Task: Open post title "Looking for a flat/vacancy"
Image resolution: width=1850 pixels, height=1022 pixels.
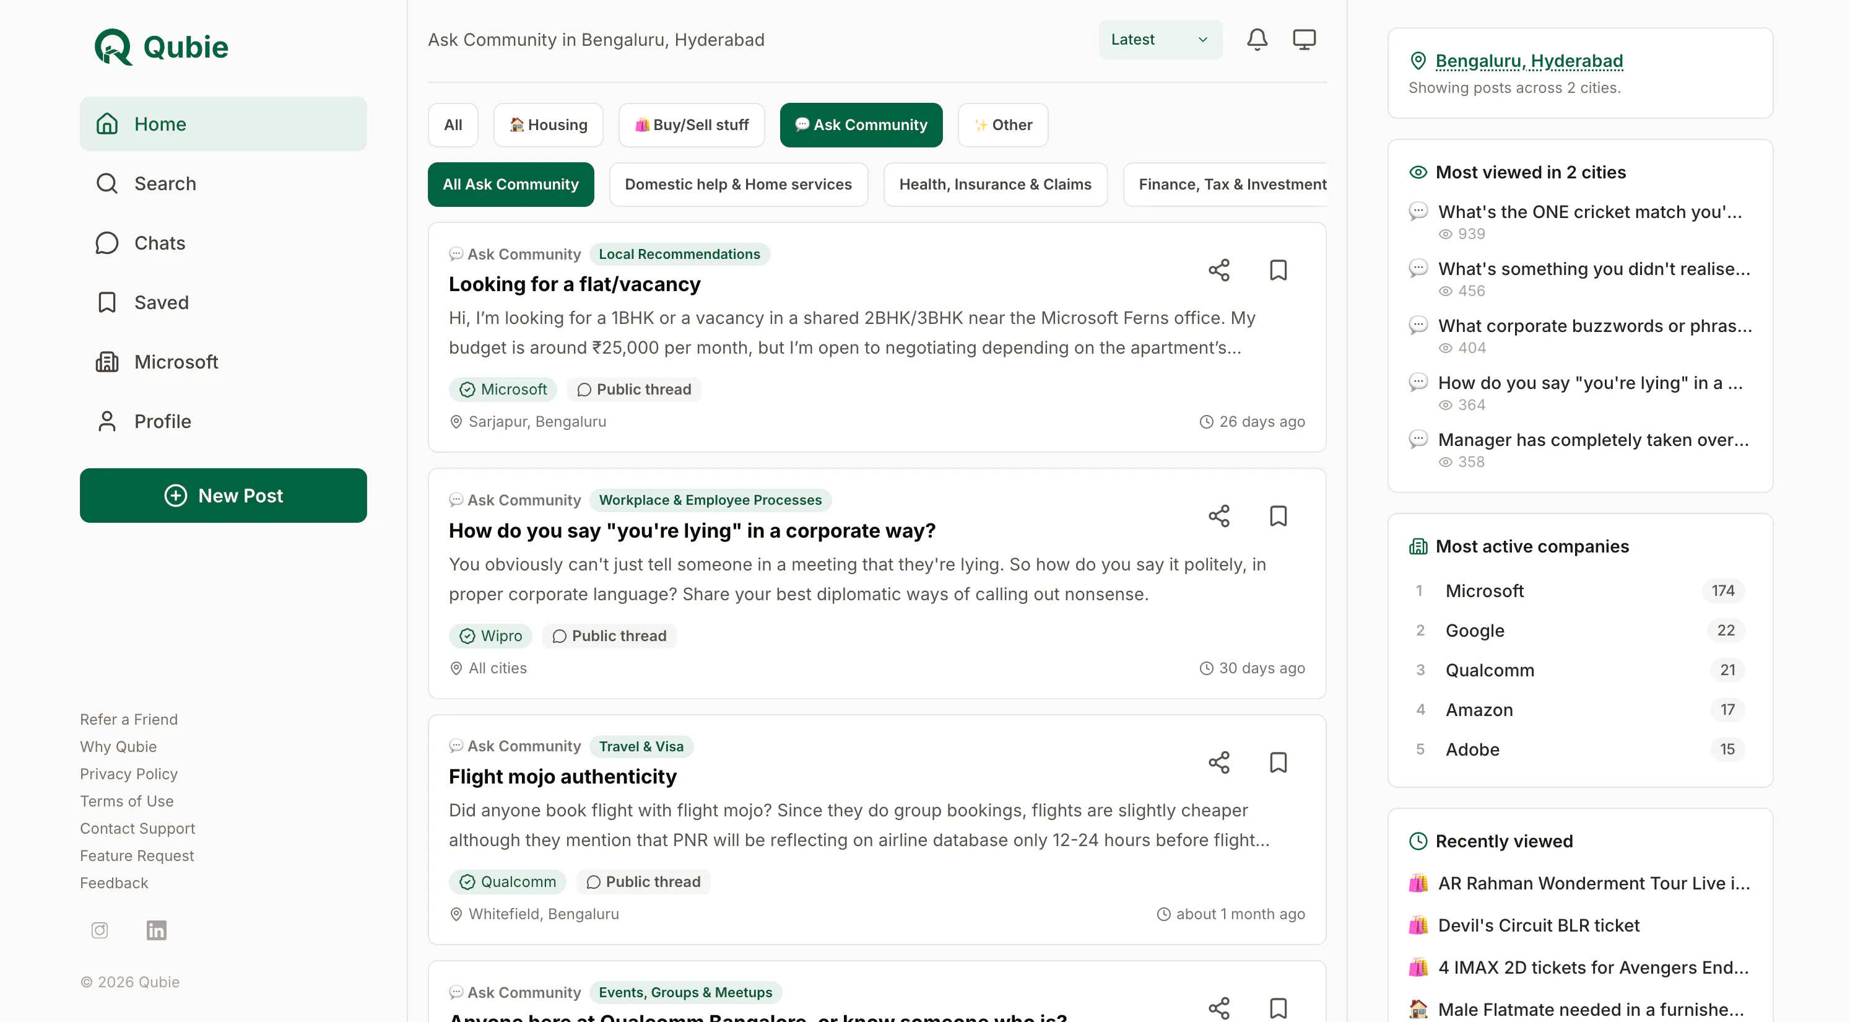Action: [x=575, y=284]
